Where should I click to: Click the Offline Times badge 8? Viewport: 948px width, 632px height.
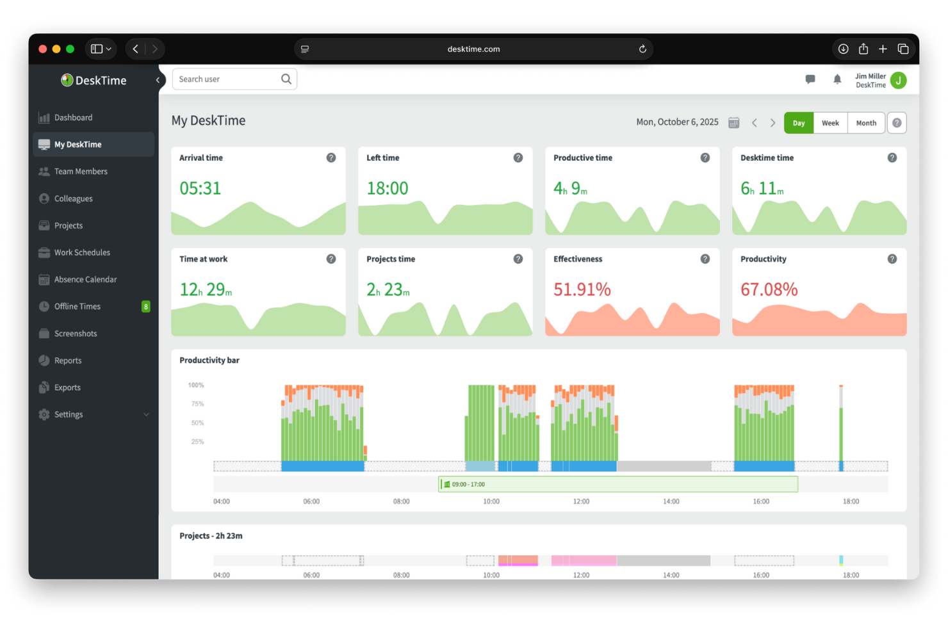tap(145, 307)
